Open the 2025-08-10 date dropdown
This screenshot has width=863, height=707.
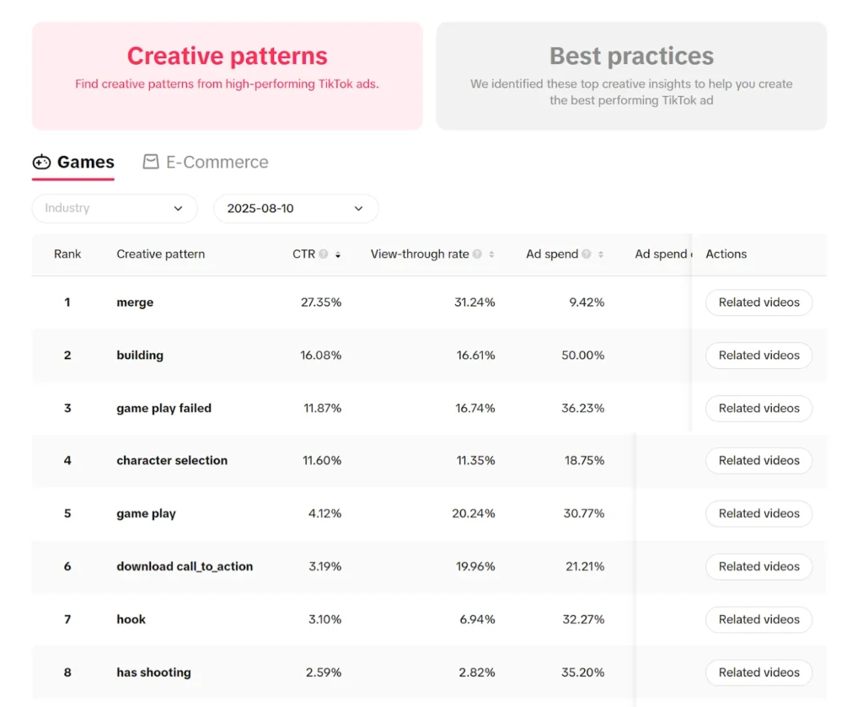click(296, 208)
